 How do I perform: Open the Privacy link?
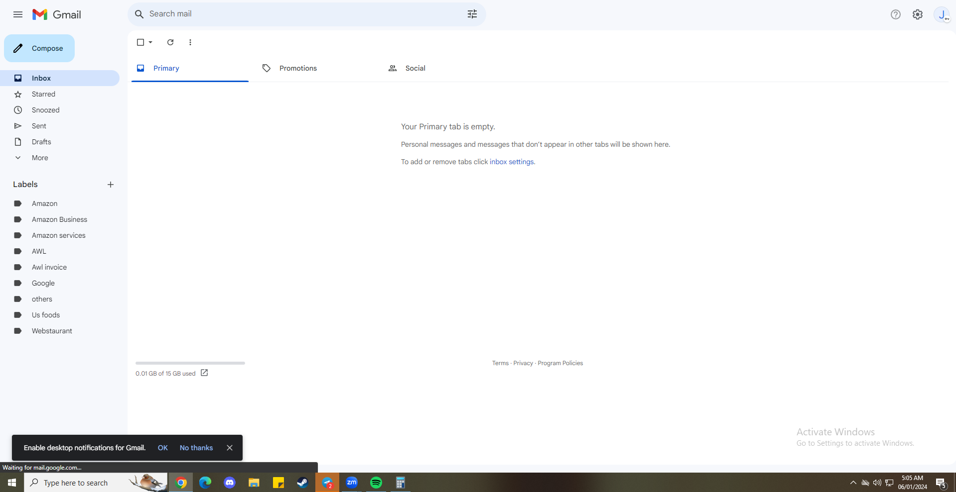coord(523,363)
